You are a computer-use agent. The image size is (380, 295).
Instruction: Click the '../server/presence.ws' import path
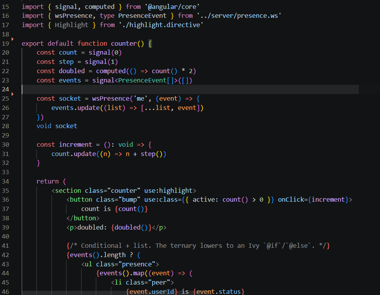[x=239, y=16]
